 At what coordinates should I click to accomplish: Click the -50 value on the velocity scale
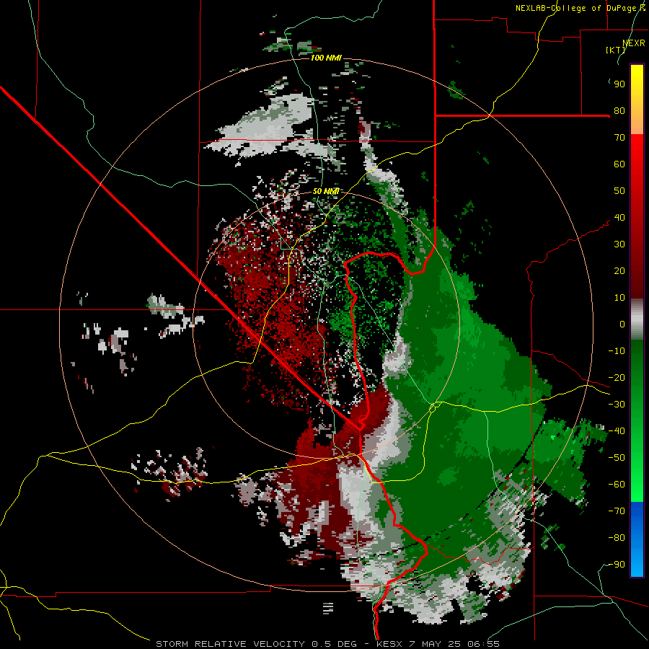[617, 458]
